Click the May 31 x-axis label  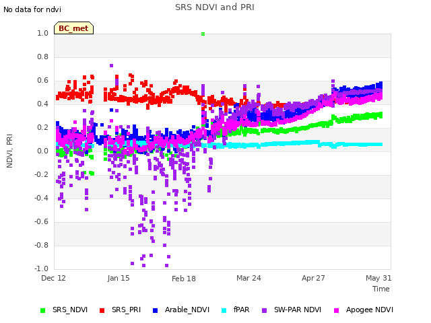click(x=378, y=278)
